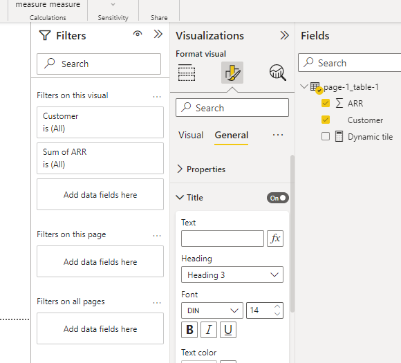
Task: Select the Customer field name
Action: pyautogui.click(x=365, y=120)
